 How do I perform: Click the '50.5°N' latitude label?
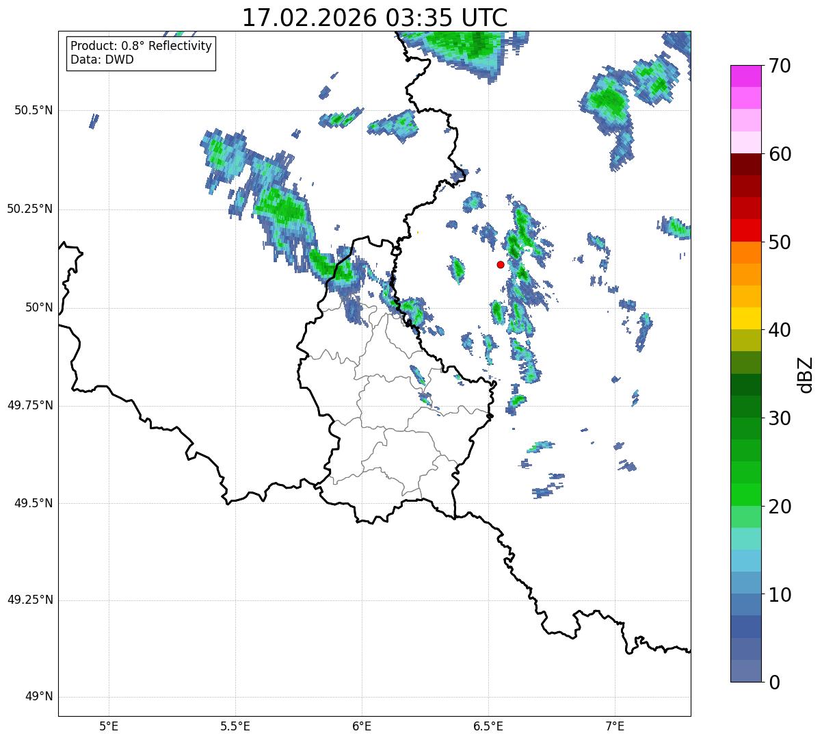tap(34, 110)
